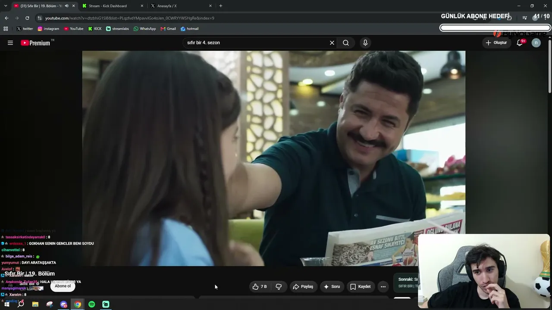Close the Anasayfa / X tab
Screen dimensions: 552x310
pyautogui.click(x=210, y=6)
